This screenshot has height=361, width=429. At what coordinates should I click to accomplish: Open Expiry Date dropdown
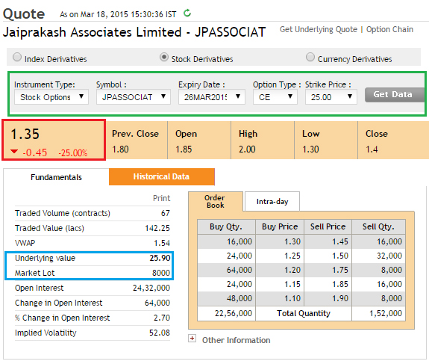[211, 96]
